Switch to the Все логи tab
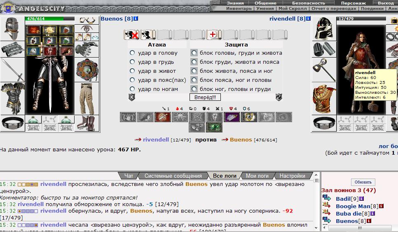This screenshot has height=232, width=398. pos(225,176)
